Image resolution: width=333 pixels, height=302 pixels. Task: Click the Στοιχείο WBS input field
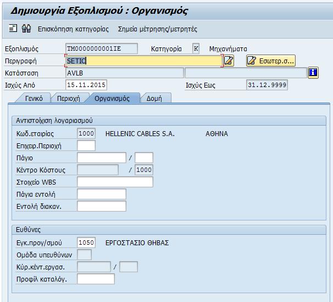[115, 182]
